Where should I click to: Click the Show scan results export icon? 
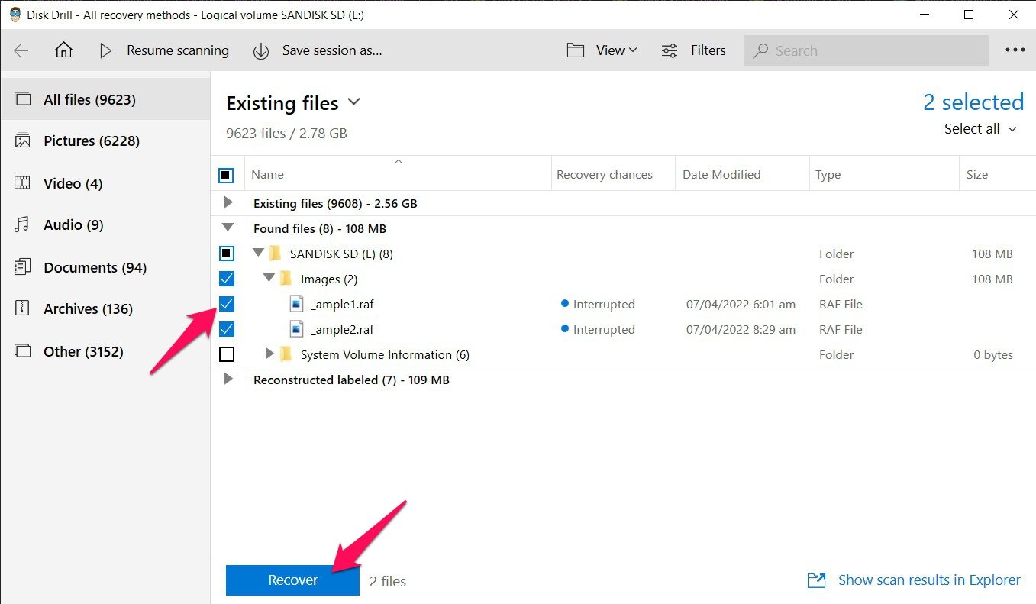coord(817,581)
